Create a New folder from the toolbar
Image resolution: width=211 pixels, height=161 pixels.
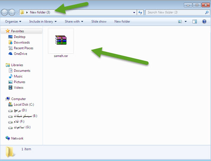[x=122, y=22]
